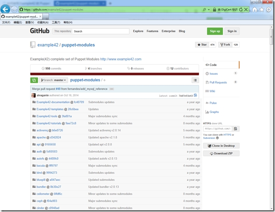The height and width of the screenshot is (212, 275).
Task: Open the Enterprise nav link
Action: (x=169, y=31)
